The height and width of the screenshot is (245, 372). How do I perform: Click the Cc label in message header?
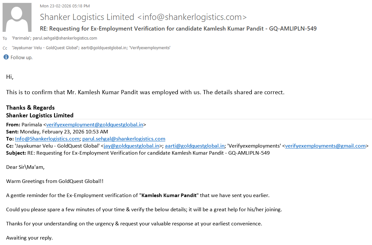pyautogui.click(x=5, y=48)
